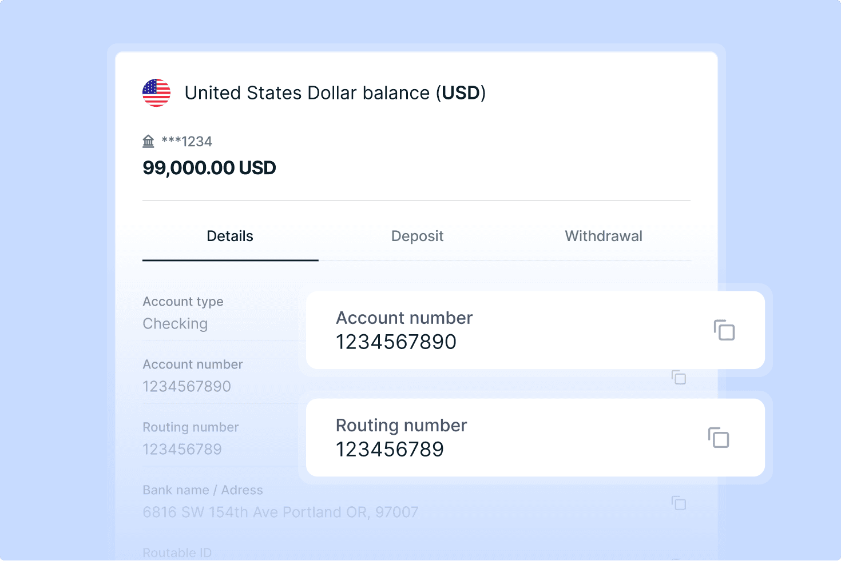
Task: Select the Details tab
Action: 230,236
